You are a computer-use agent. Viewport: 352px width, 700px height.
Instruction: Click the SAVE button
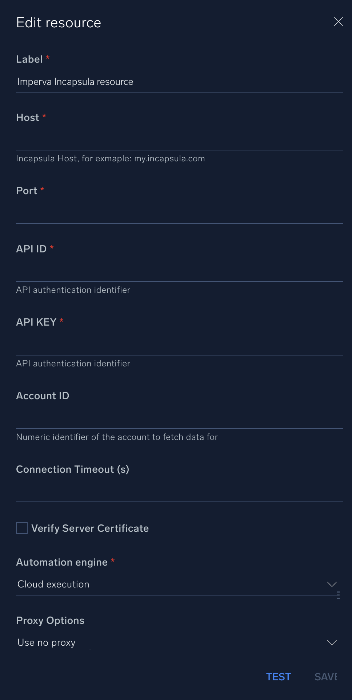pyautogui.click(x=326, y=677)
